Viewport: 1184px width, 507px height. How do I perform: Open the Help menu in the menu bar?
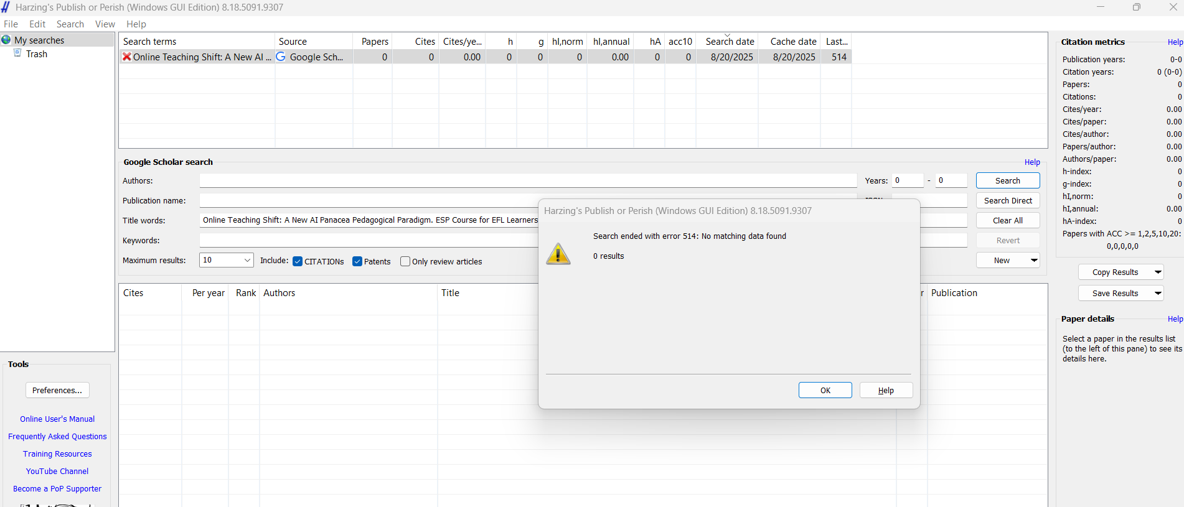tap(136, 24)
